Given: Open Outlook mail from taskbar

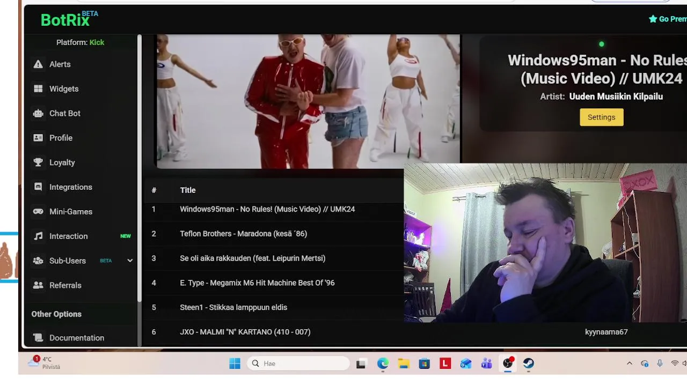Looking at the screenshot, I should point(466,364).
